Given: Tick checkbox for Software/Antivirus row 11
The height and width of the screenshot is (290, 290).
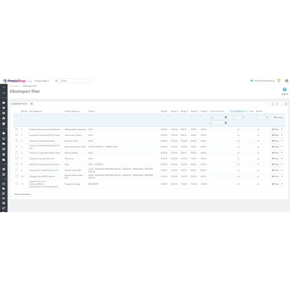Looking at the screenshot, I should 17,184.
